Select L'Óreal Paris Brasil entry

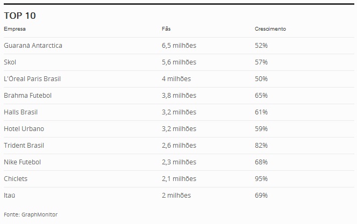tap(32, 78)
